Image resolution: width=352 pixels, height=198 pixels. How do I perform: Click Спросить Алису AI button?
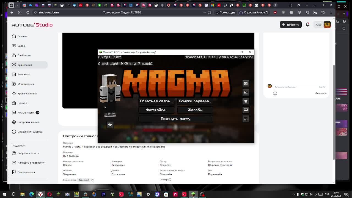(254, 12)
